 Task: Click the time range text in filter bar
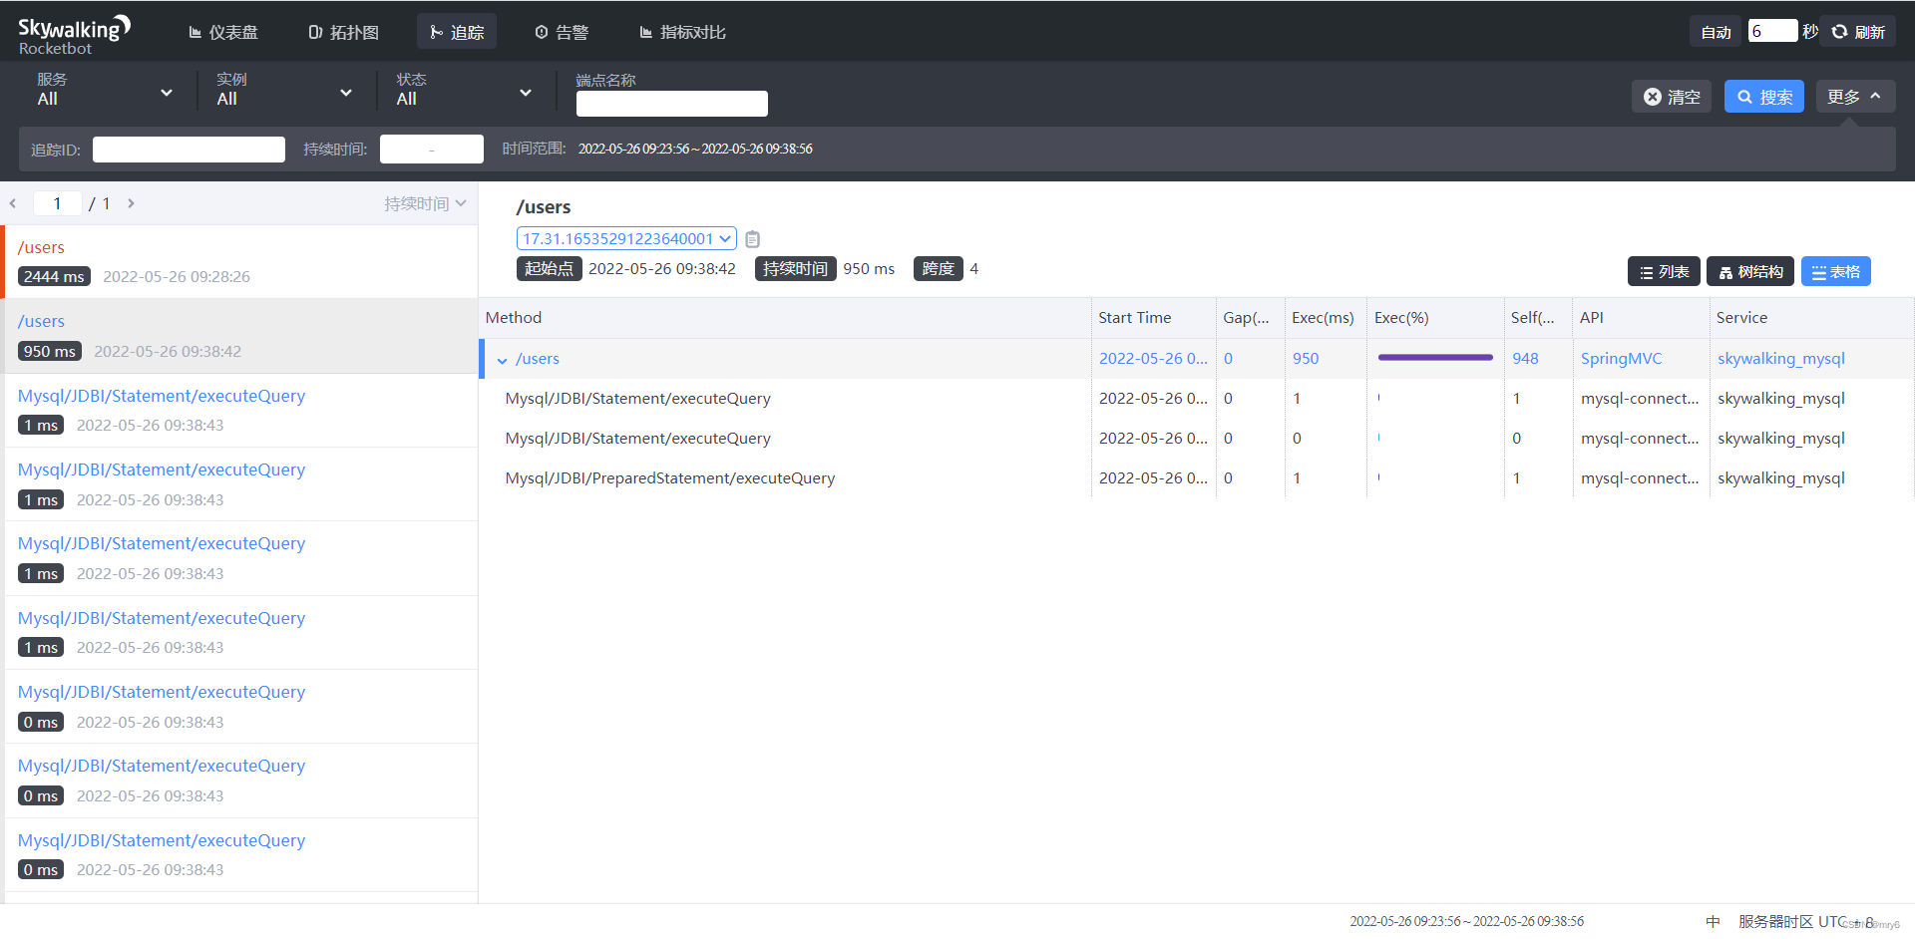click(695, 149)
